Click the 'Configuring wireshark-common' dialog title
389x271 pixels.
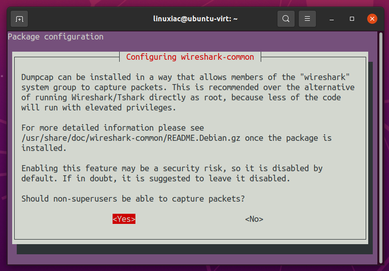point(190,57)
